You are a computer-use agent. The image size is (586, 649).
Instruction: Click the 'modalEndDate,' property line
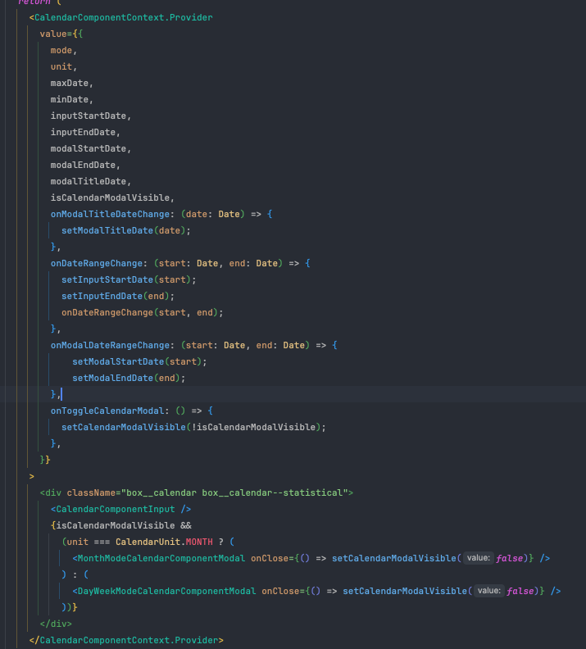pyautogui.click(x=85, y=166)
